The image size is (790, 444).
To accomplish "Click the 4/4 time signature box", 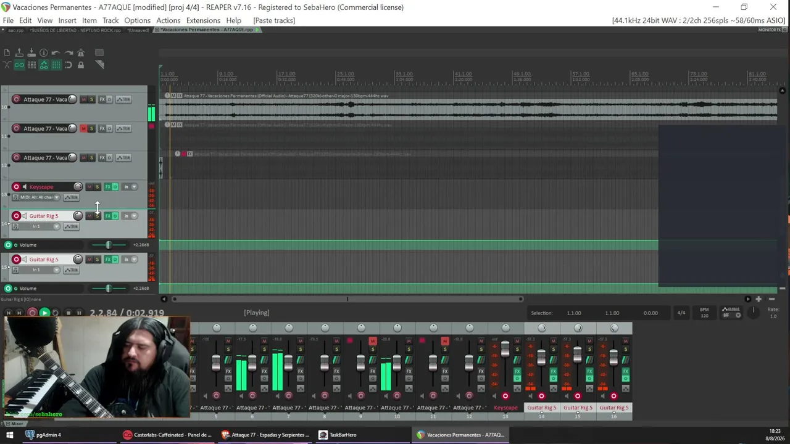I will click(681, 313).
